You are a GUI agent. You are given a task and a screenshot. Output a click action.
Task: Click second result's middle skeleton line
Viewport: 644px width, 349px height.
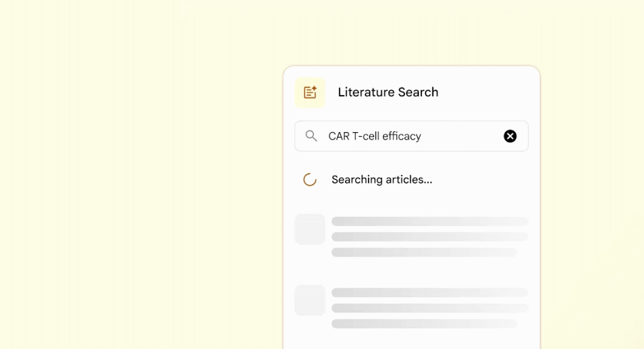pyautogui.click(x=430, y=308)
